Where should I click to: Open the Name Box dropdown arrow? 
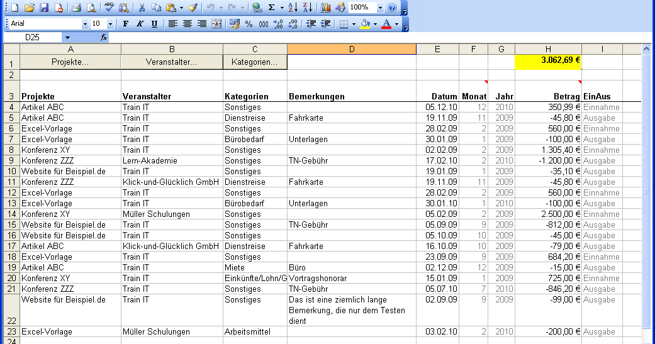coord(67,38)
